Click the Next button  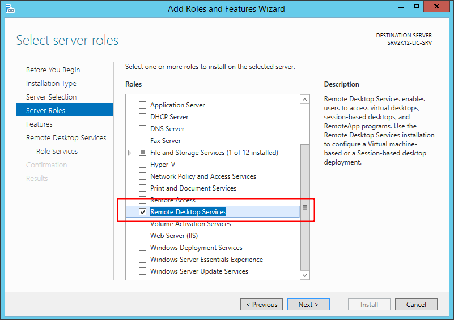[308, 305]
